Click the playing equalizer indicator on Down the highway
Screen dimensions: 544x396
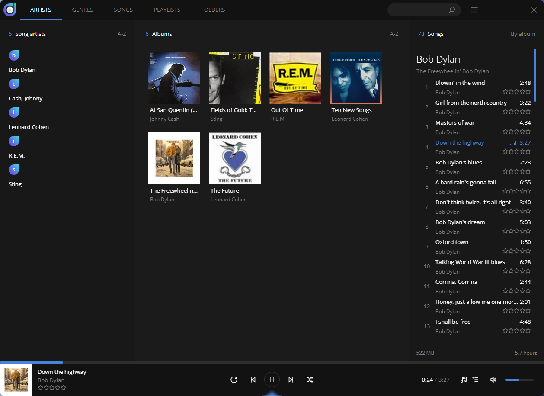coord(513,143)
